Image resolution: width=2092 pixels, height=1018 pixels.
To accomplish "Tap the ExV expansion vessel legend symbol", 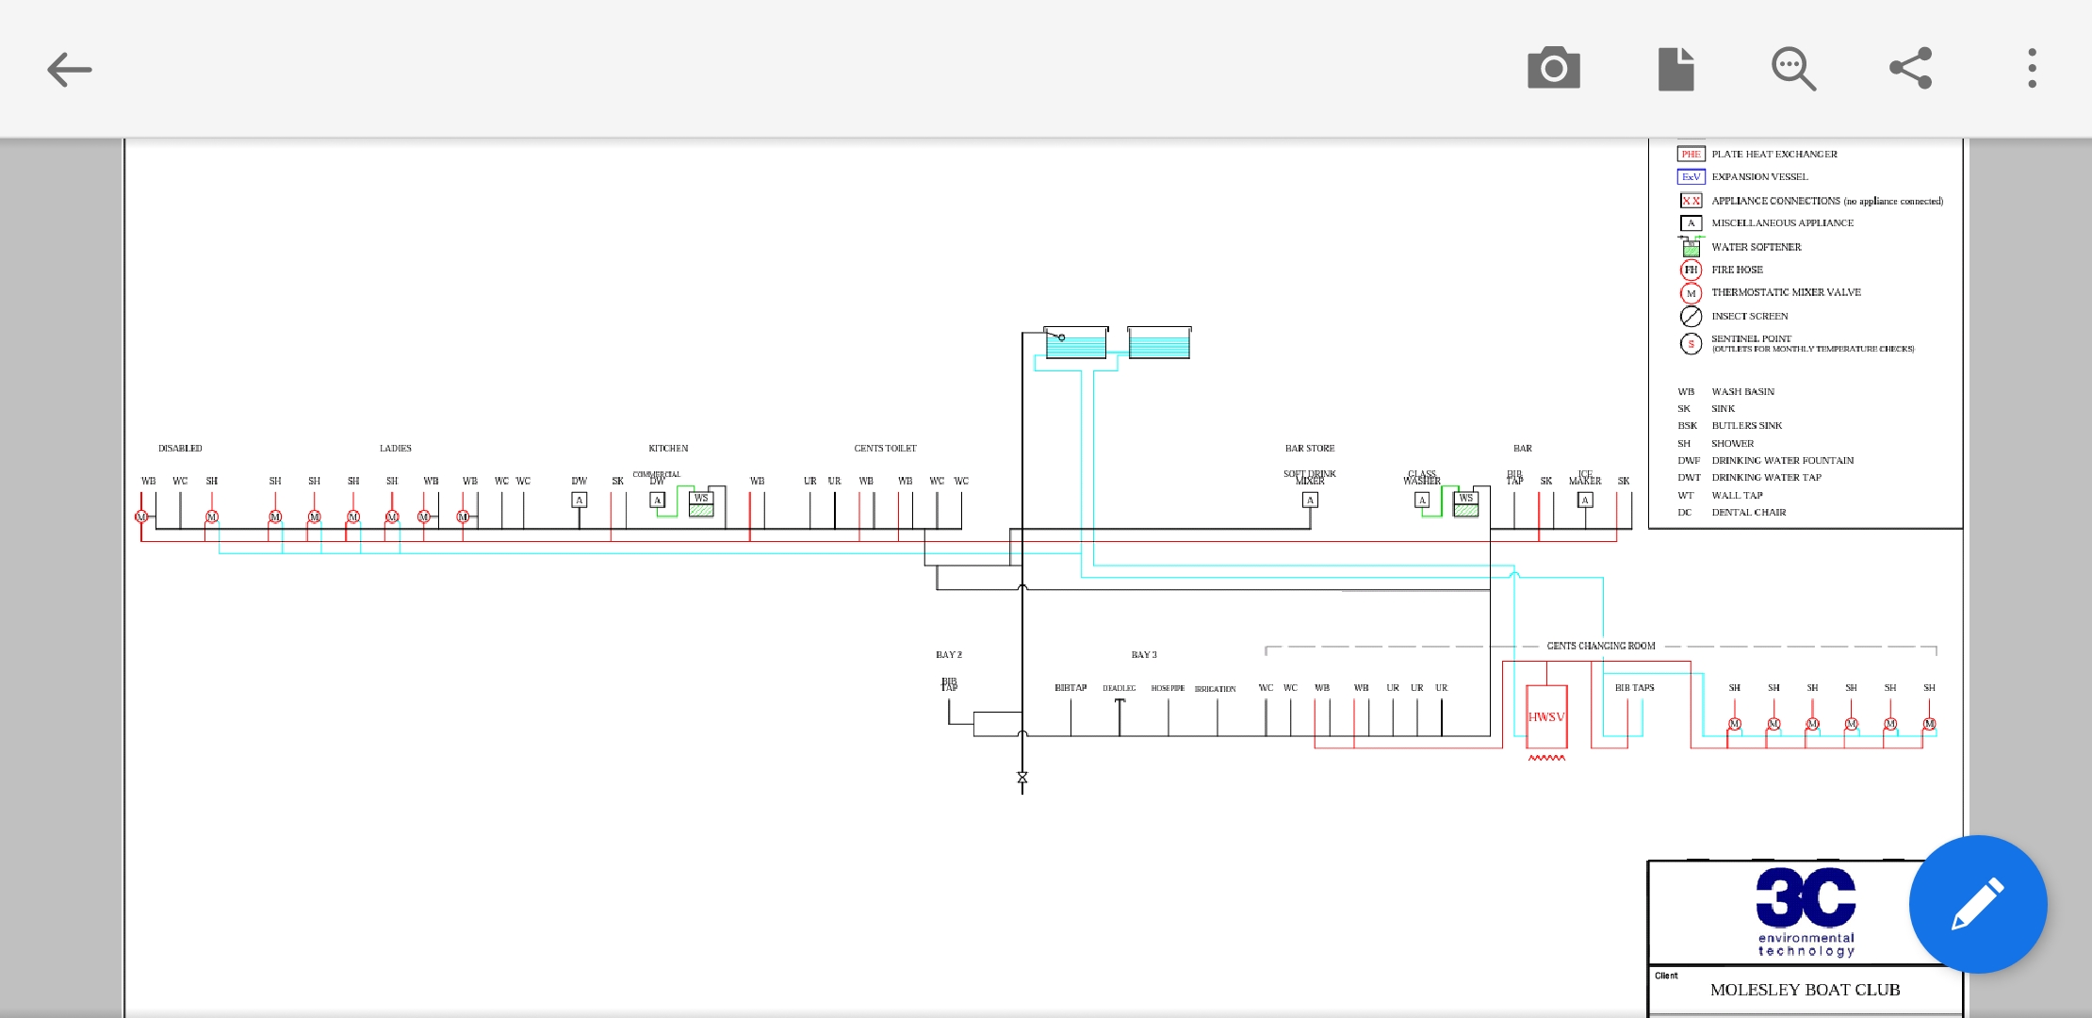I will [x=1692, y=176].
